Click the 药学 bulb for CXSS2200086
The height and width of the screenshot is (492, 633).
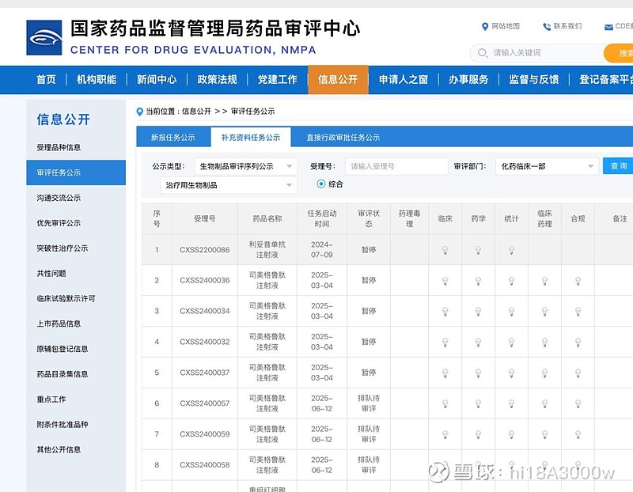point(479,250)
